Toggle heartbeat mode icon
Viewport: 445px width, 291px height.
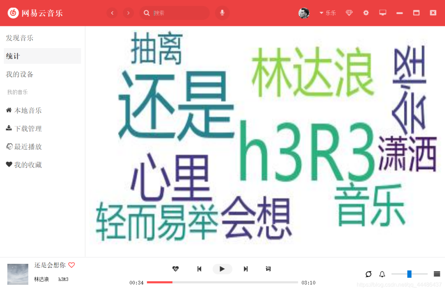[176, 269]
